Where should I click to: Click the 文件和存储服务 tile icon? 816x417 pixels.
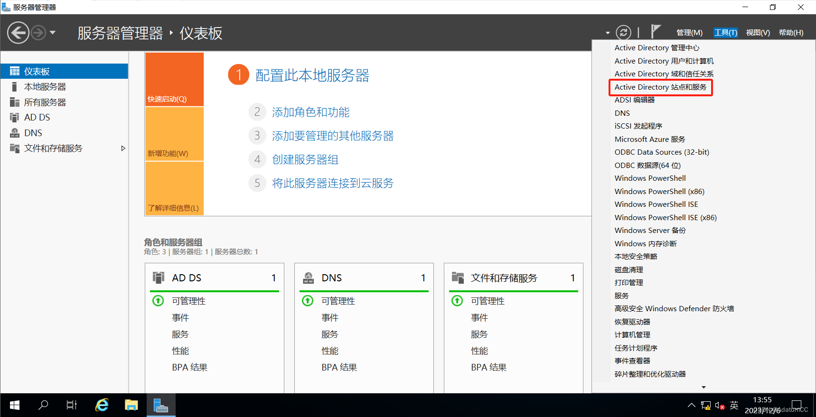[458, 278]
